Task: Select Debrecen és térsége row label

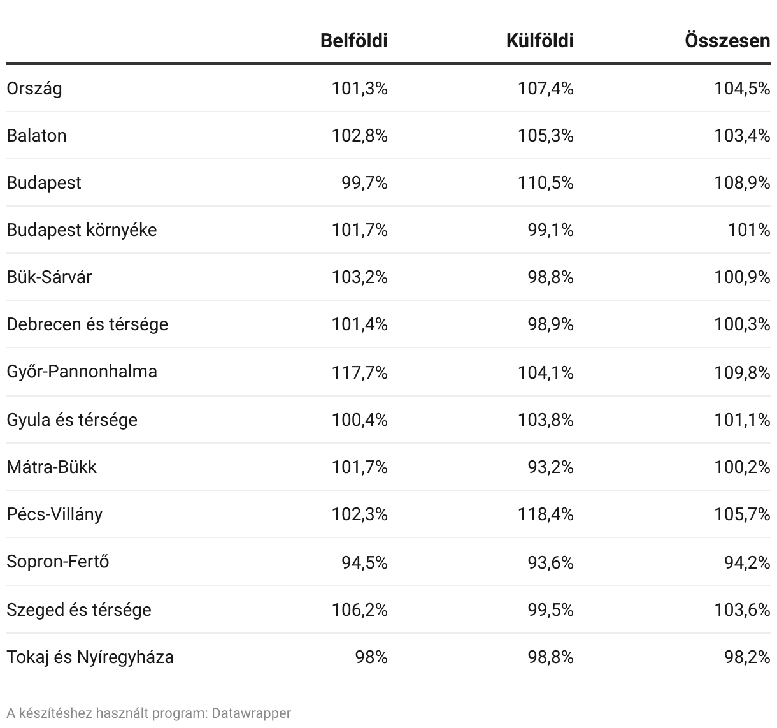Action: click(x=87, y=324)
